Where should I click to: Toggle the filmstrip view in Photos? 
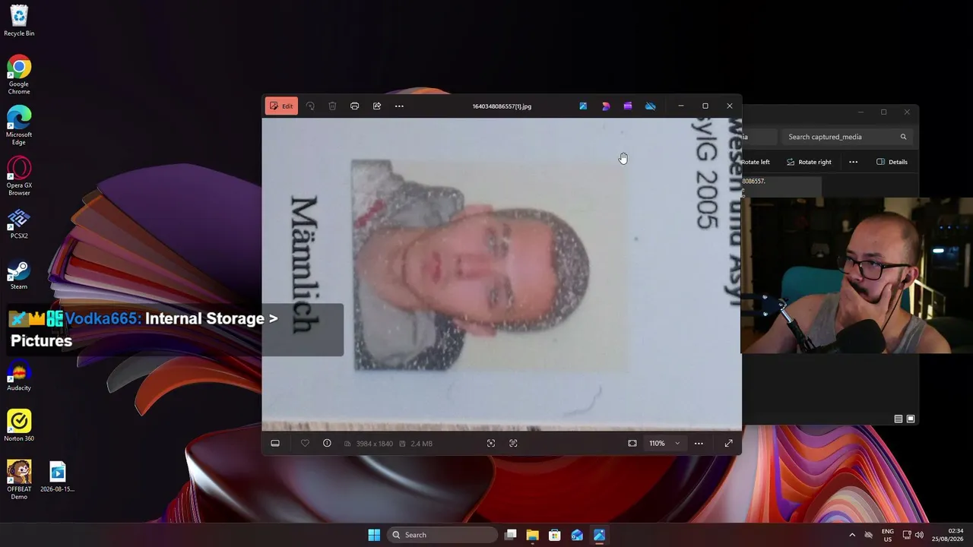275,444
